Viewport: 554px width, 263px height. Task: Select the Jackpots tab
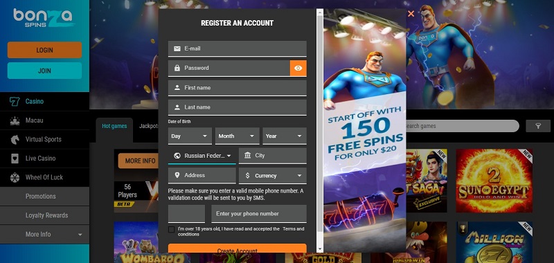click(x=148, y=126)
